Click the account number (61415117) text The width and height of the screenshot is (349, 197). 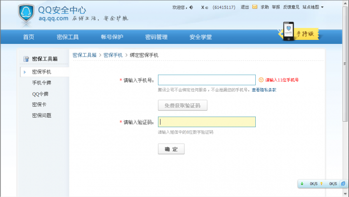coord(224,7)
